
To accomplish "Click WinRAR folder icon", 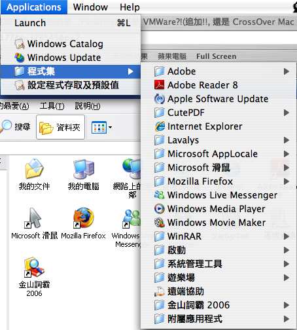I will (159, 236).
